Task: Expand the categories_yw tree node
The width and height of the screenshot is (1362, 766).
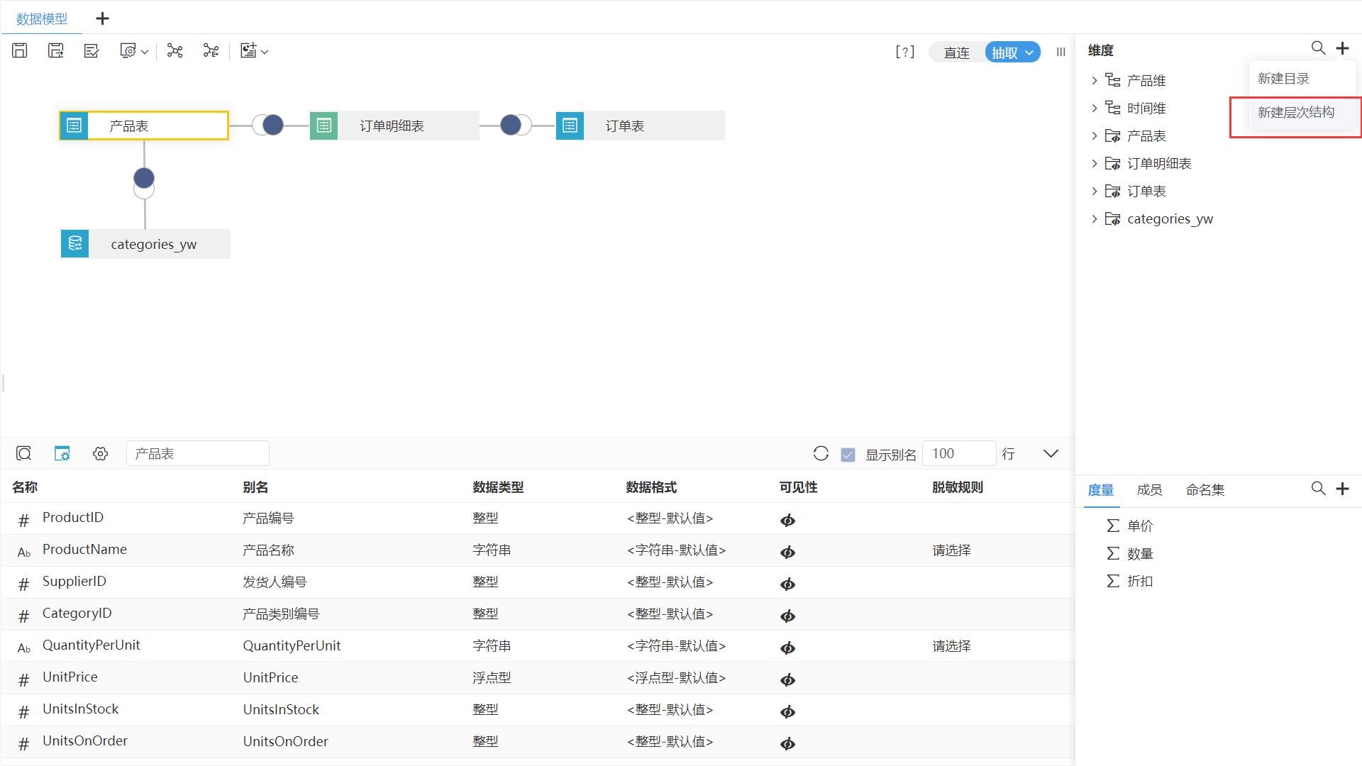Action: coord(1094,218)
